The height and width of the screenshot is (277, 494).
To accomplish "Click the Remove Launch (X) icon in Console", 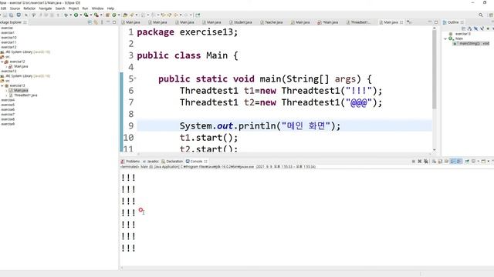I will click(x=420, y=161).
